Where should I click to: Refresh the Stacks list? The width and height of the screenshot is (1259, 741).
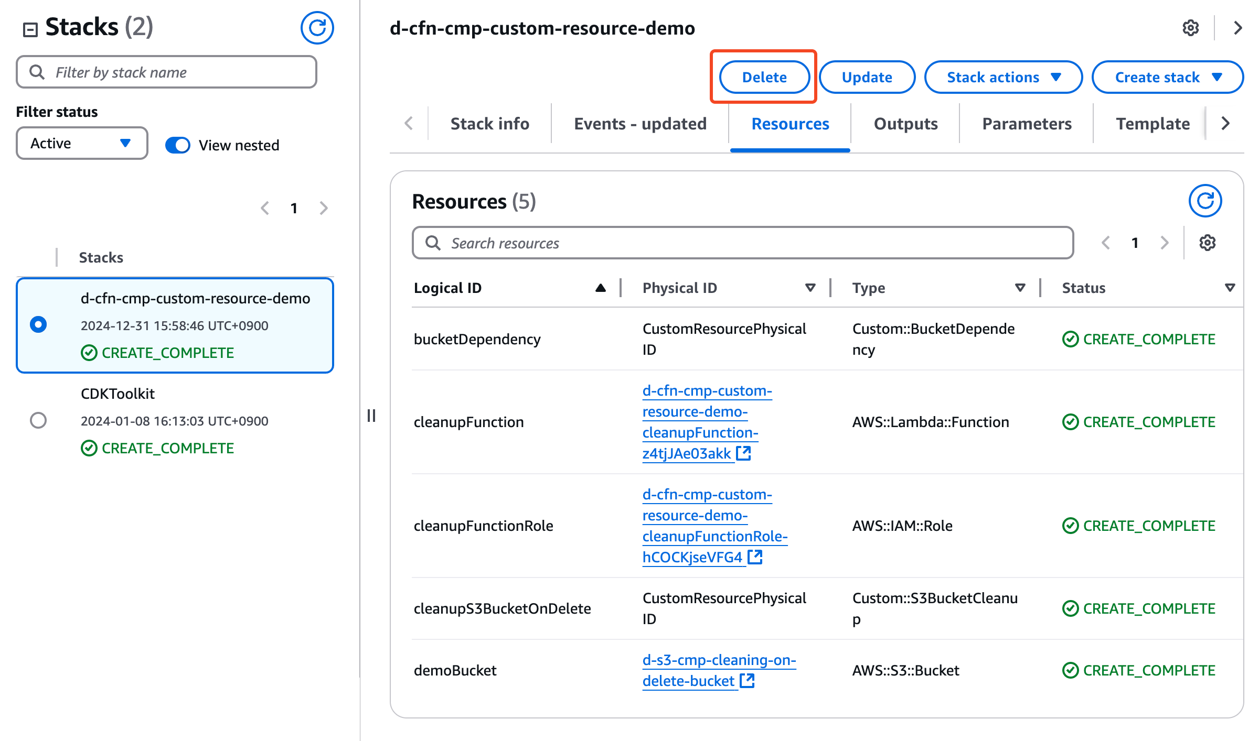[x=317, y=28]
